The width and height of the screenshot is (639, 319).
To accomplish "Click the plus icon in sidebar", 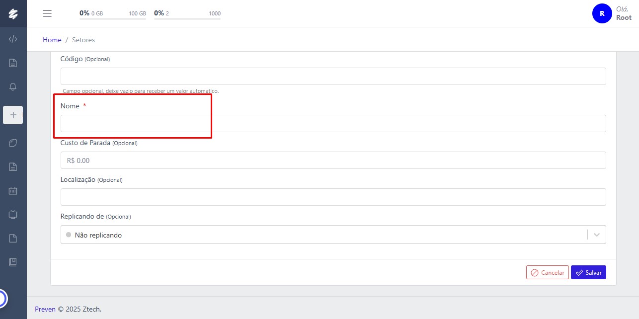I will click(13, 115).
